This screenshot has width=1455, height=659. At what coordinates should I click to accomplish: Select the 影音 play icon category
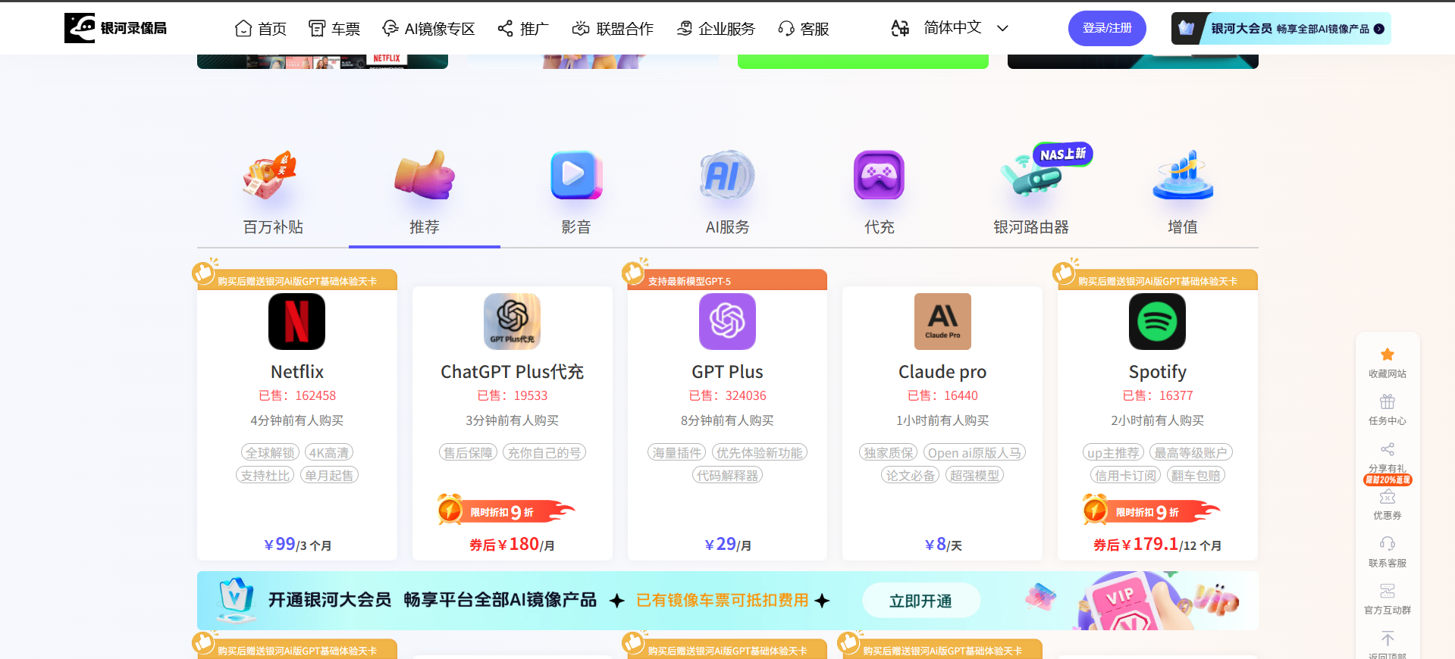[575, 176]
